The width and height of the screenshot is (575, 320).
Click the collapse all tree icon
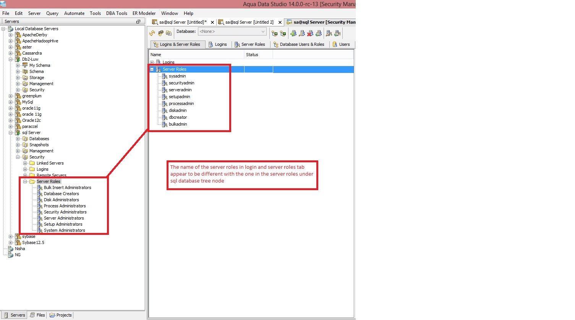[x=283, y=33]
